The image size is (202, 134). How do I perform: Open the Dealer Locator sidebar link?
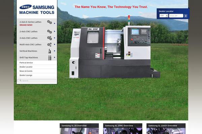[26, 67]
